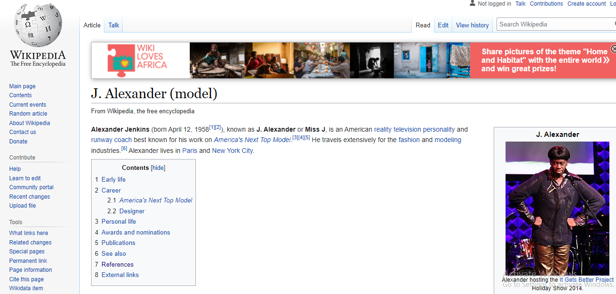
Task: Click the fashion link
Action: pos(409,140)
